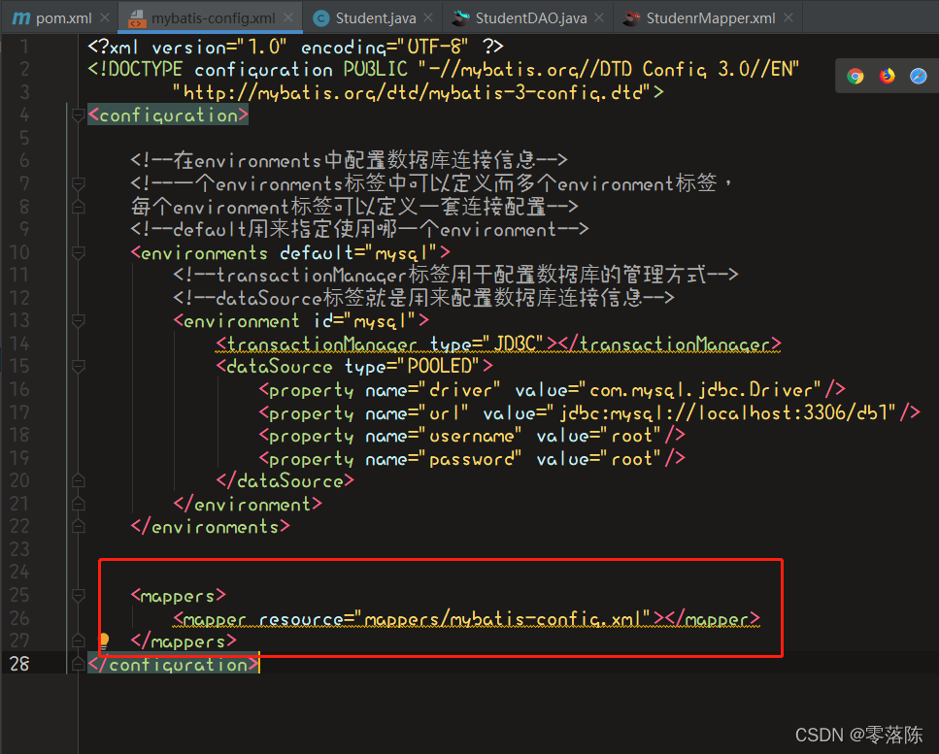Screen dimensions: 939x754
Task: Collapse the environments tag at line 10
Action: point(78,252)
